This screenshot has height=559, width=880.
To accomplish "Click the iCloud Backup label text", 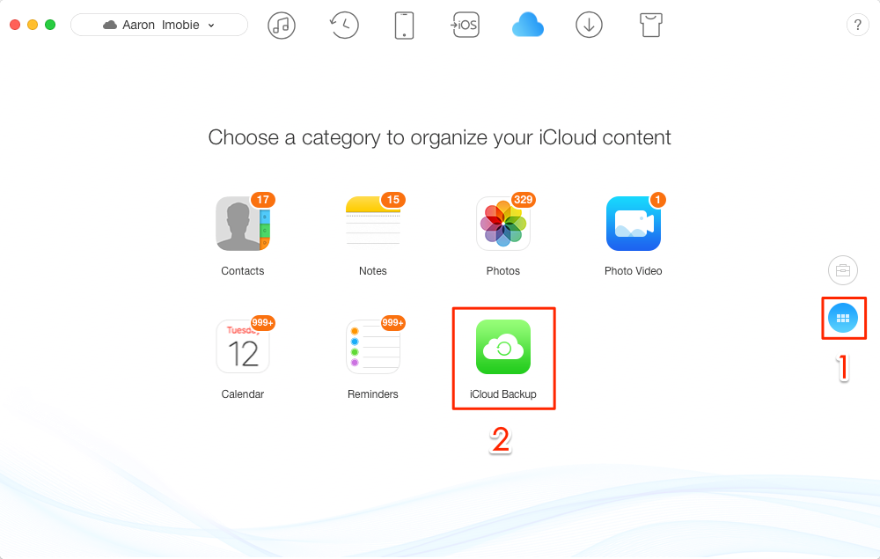I will [x=502, y=394].
